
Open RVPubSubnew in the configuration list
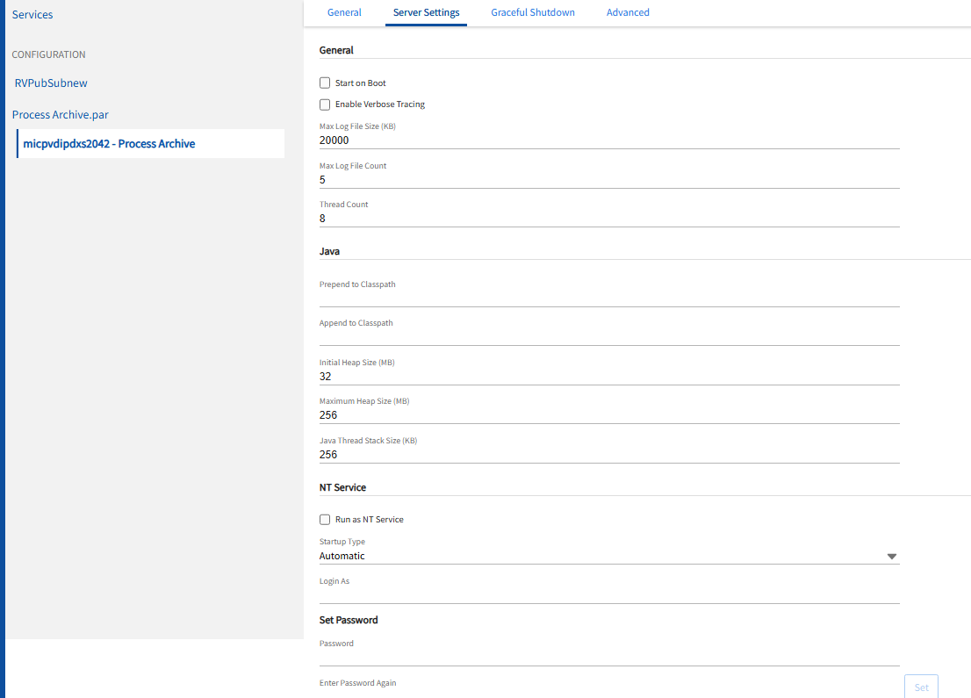click(x=51, y=83)
